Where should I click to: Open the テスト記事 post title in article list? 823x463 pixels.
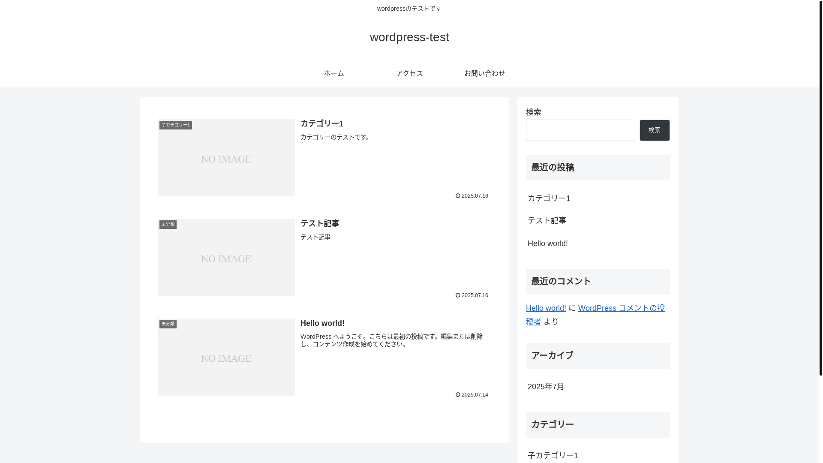320,223
